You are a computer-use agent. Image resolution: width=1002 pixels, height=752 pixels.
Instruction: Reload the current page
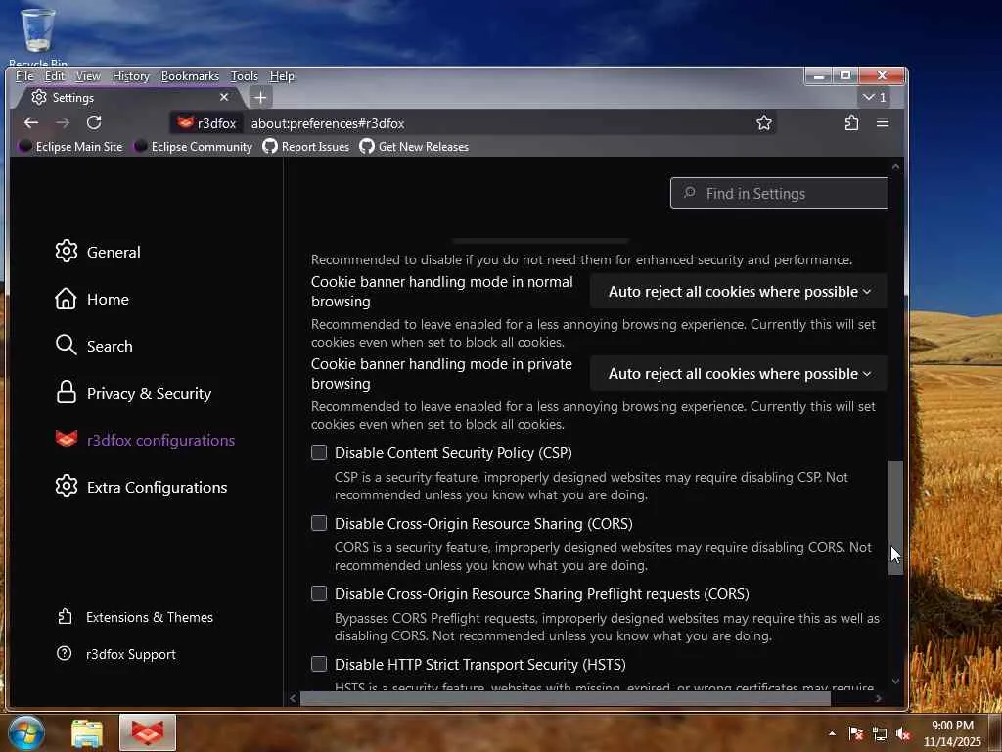94,122
